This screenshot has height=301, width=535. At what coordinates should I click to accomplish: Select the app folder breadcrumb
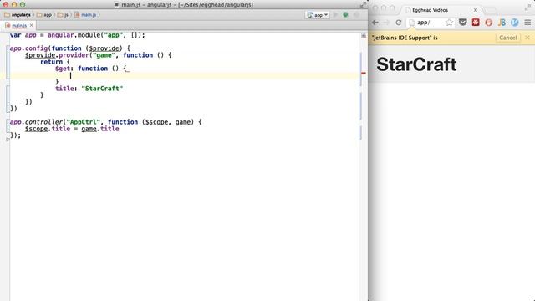[44, 15]
